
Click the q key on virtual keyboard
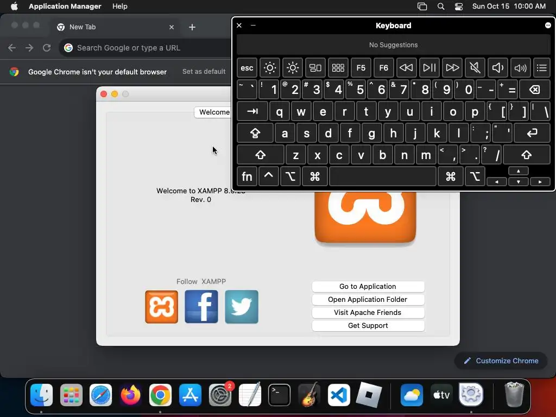[x=280, y=111]
